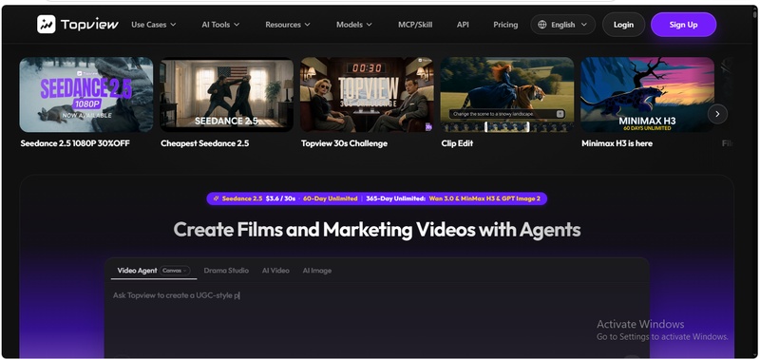
Task: Click the Sign Up button
Action: (683, 25)
